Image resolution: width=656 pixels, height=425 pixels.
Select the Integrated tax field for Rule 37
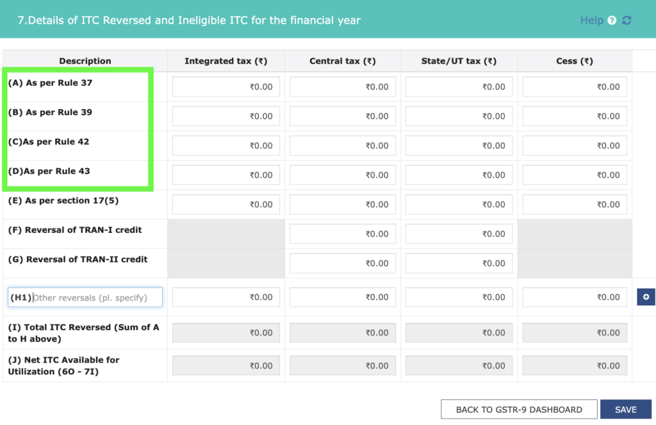[225, 86]
